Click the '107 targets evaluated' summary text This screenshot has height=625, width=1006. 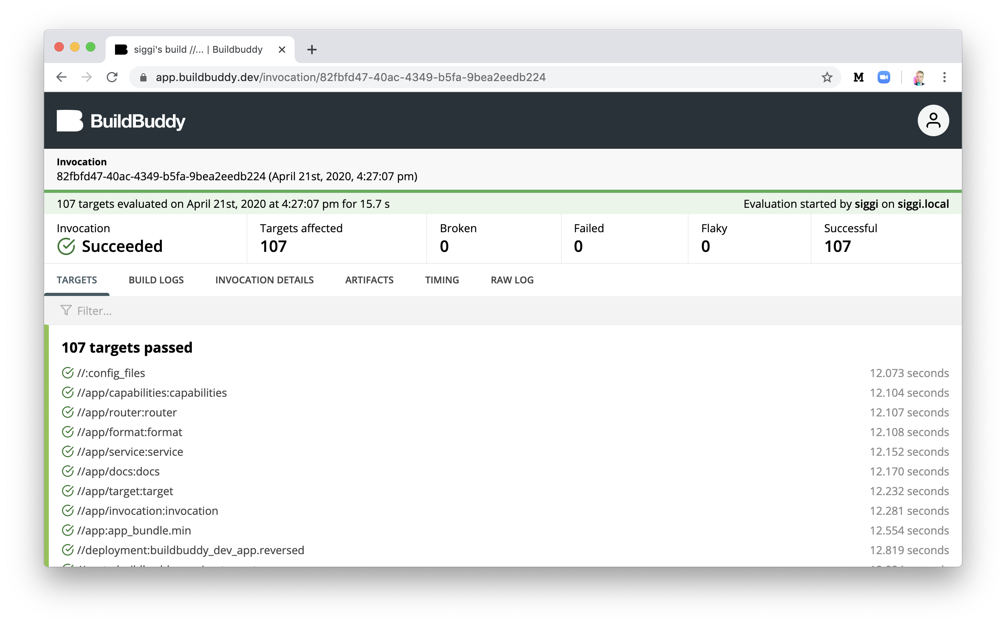point(223,204)
